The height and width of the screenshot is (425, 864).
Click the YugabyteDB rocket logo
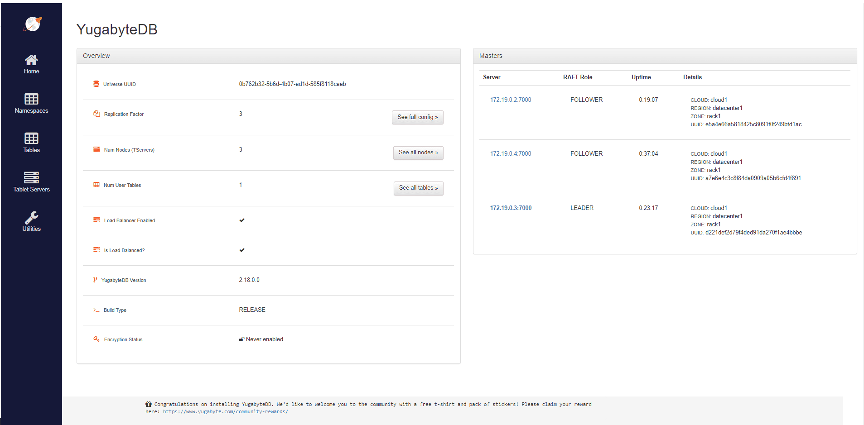(33, 24)
